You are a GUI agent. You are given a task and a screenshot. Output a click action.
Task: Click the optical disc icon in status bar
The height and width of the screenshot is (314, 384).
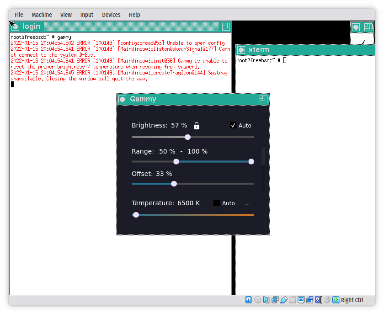click(257, 300)
